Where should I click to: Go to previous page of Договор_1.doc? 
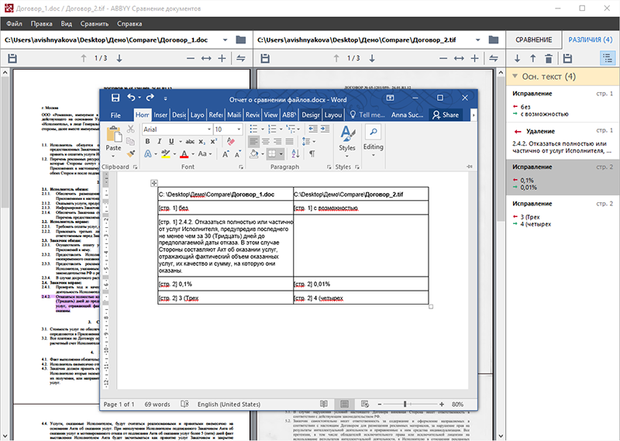pos(84,59)
